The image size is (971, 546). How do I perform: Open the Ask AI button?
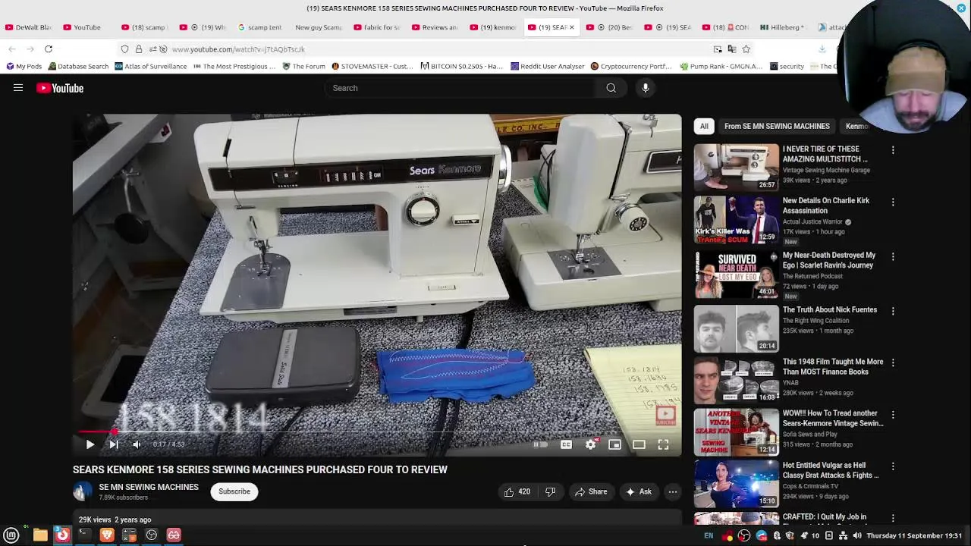tap(638, 491)
